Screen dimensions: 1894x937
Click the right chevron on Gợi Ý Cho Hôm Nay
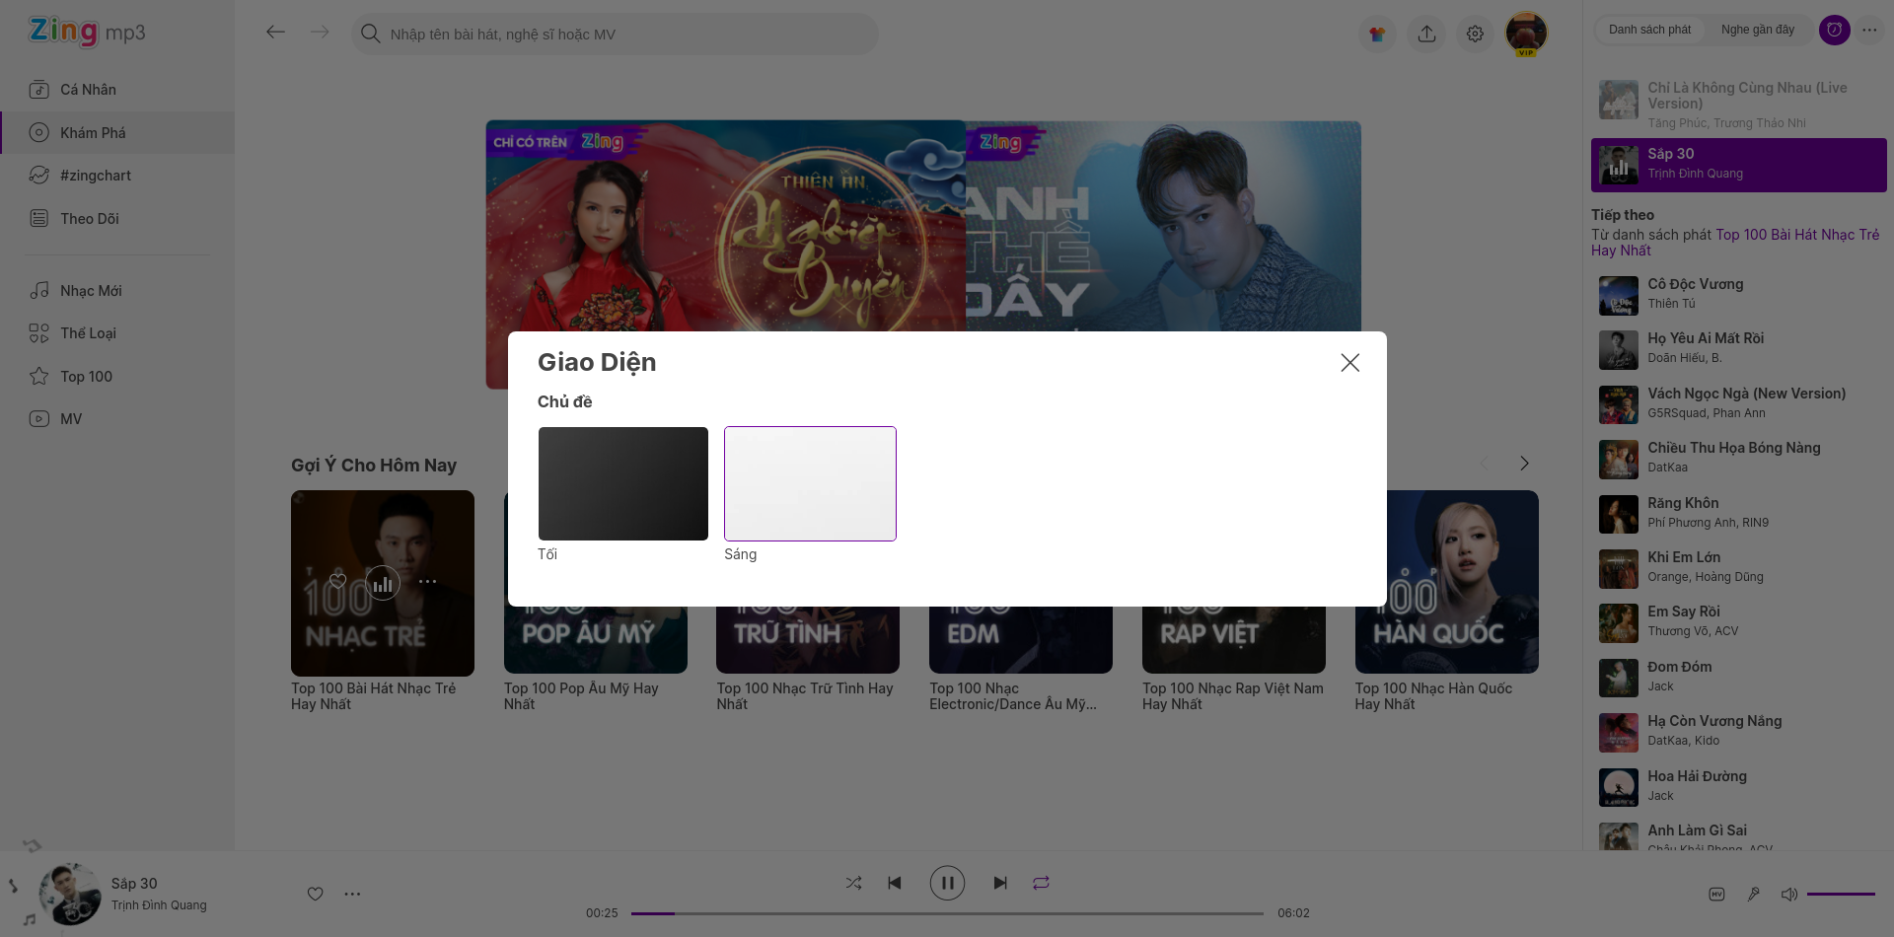click(x=1524, y=463)
